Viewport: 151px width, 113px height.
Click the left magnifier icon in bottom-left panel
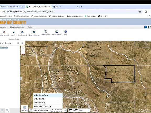pyautogui.click(x=2, y=110)
